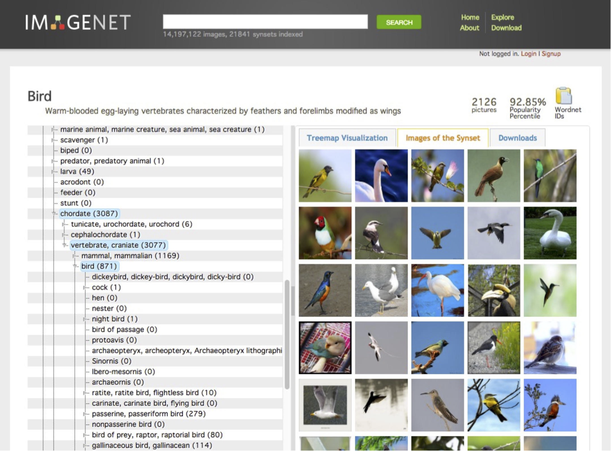Image resolution: width=611 pixels, height=451 pixels.
Task: Select bird (871) tree item
Action: point(99,267)
